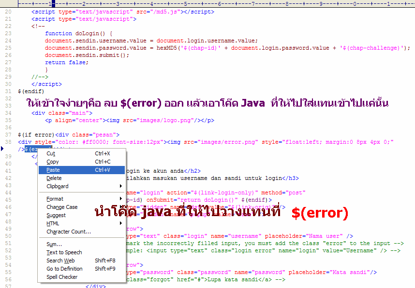Open the Format submenu
This screenshot has width=415, height=288.
pos(82,199)
